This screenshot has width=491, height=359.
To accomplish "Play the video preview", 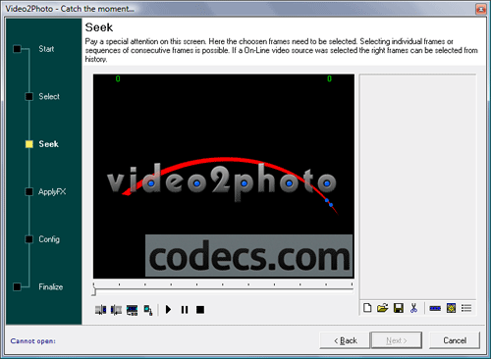I will [168, 309].
